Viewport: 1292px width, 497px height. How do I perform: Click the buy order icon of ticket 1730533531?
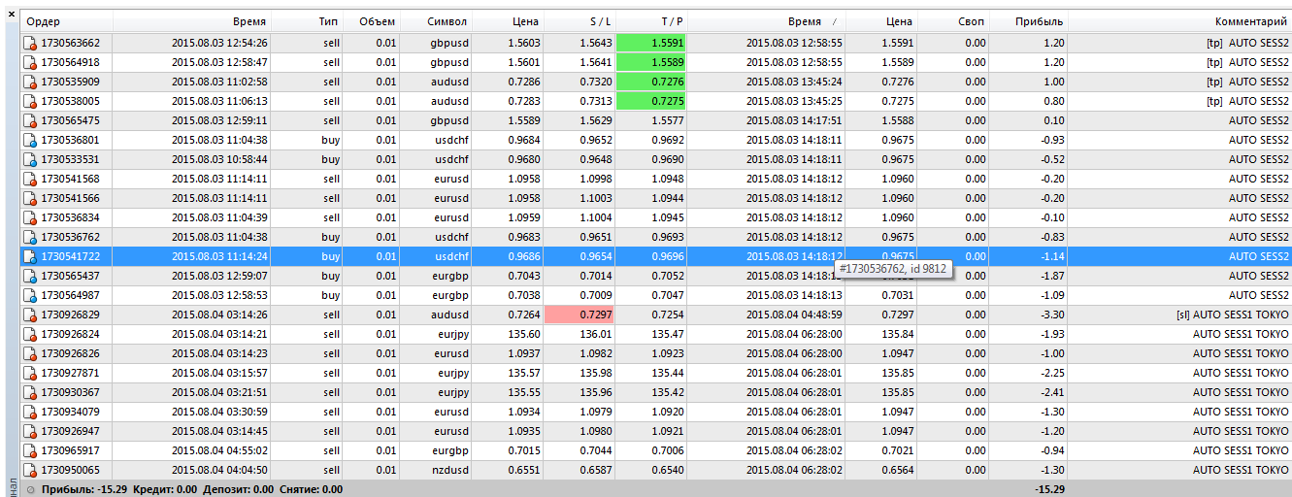(x=30, y=159)
